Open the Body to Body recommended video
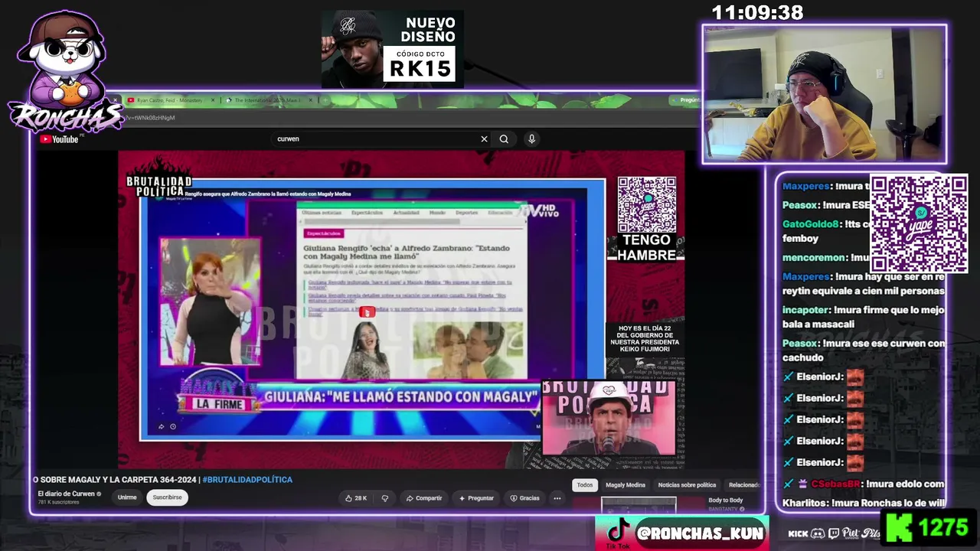 click(726, 500)
